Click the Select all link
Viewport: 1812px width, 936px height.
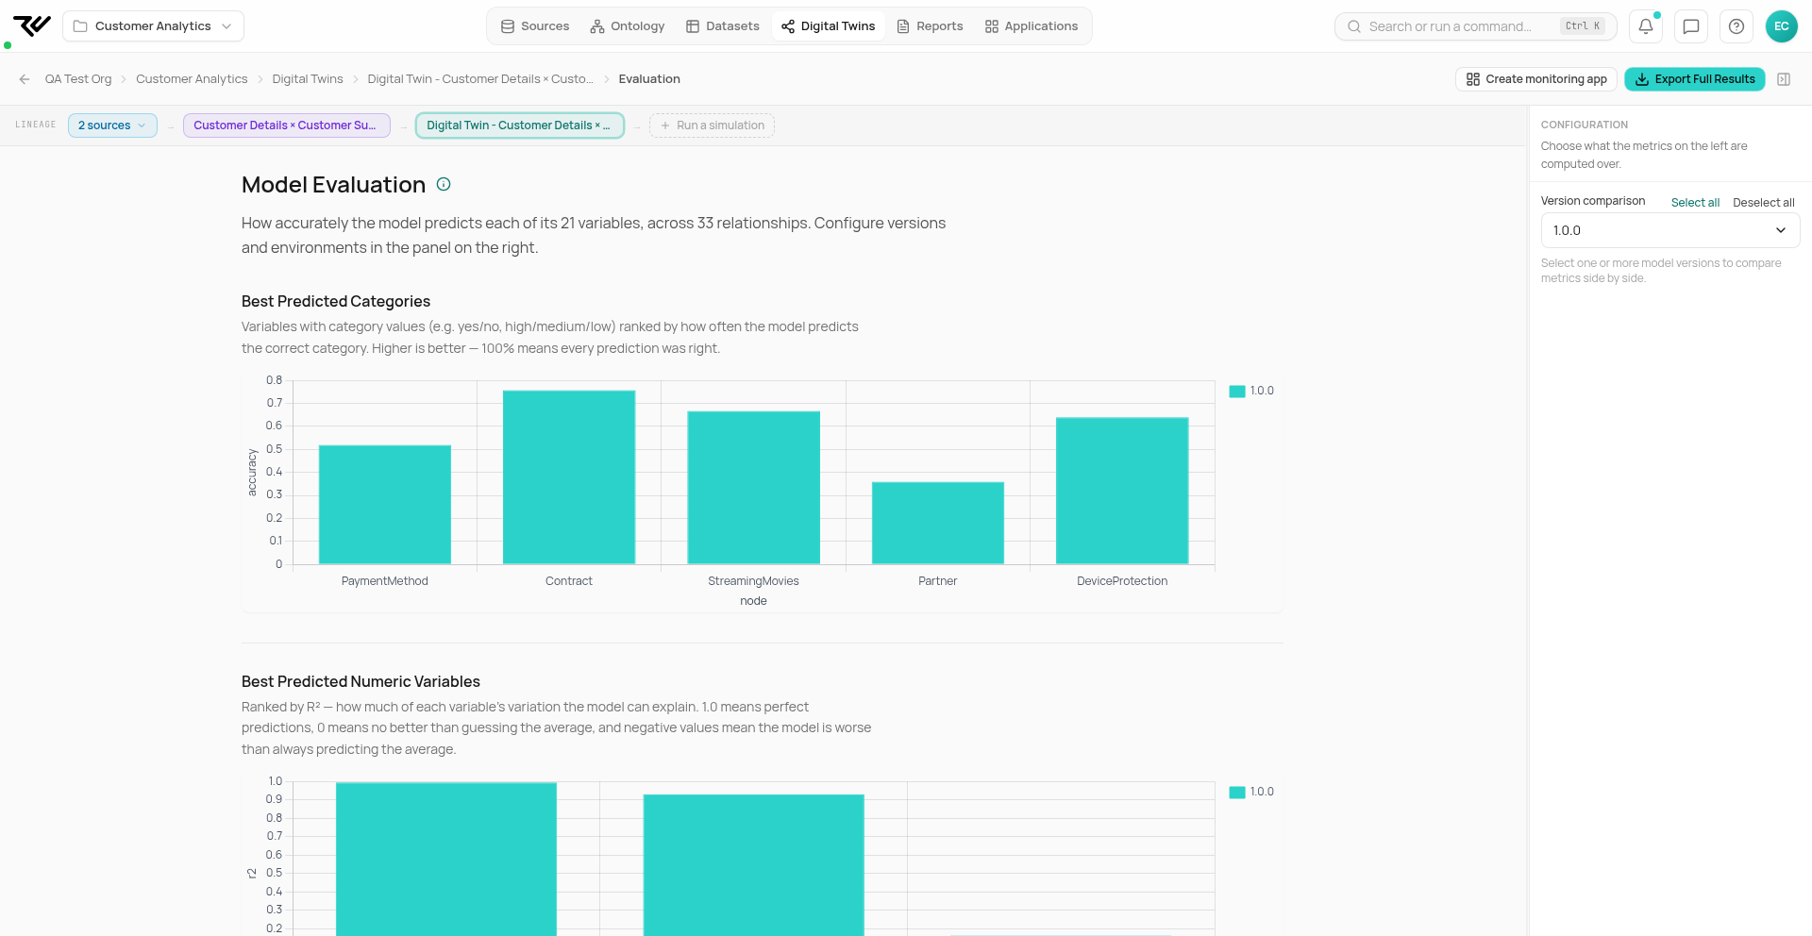(x=1695, y=203)
